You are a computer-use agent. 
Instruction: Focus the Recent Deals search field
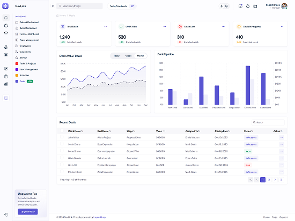tap(268, 122)
